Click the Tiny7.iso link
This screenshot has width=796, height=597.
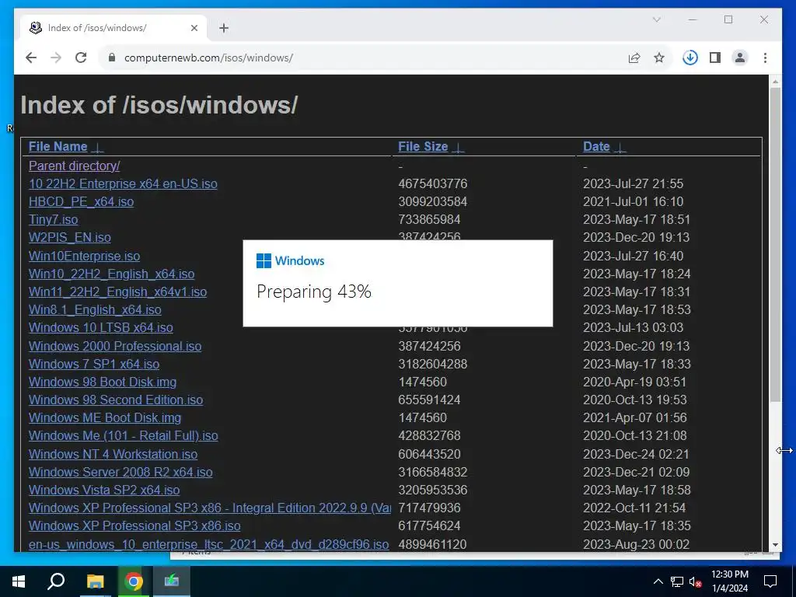coord(54,219)
